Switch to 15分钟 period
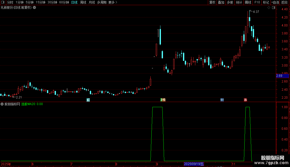This screenshot has height=167, width=290. pyautogui.click(x=41, y=2)
